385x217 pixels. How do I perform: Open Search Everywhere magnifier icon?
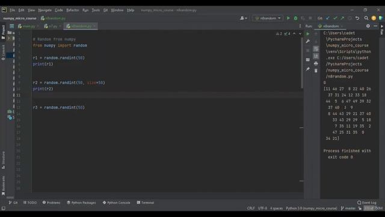(366, 18)
